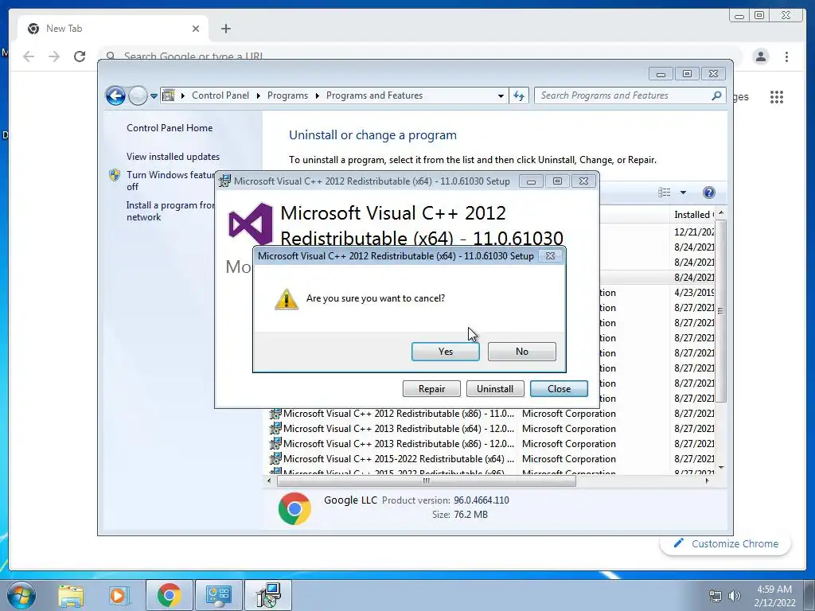Click the Installed On column header
Viewport: 815px width, 611px height.
pos(693,215)
